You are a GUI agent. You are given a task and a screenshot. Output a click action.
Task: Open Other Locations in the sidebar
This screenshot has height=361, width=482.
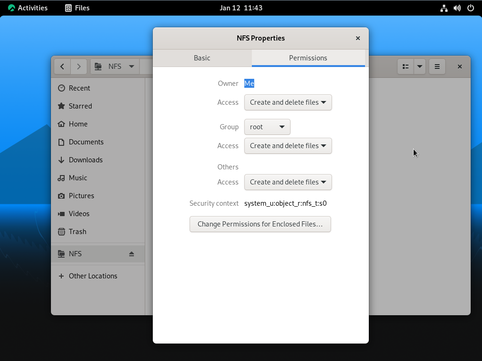point(98,276)
